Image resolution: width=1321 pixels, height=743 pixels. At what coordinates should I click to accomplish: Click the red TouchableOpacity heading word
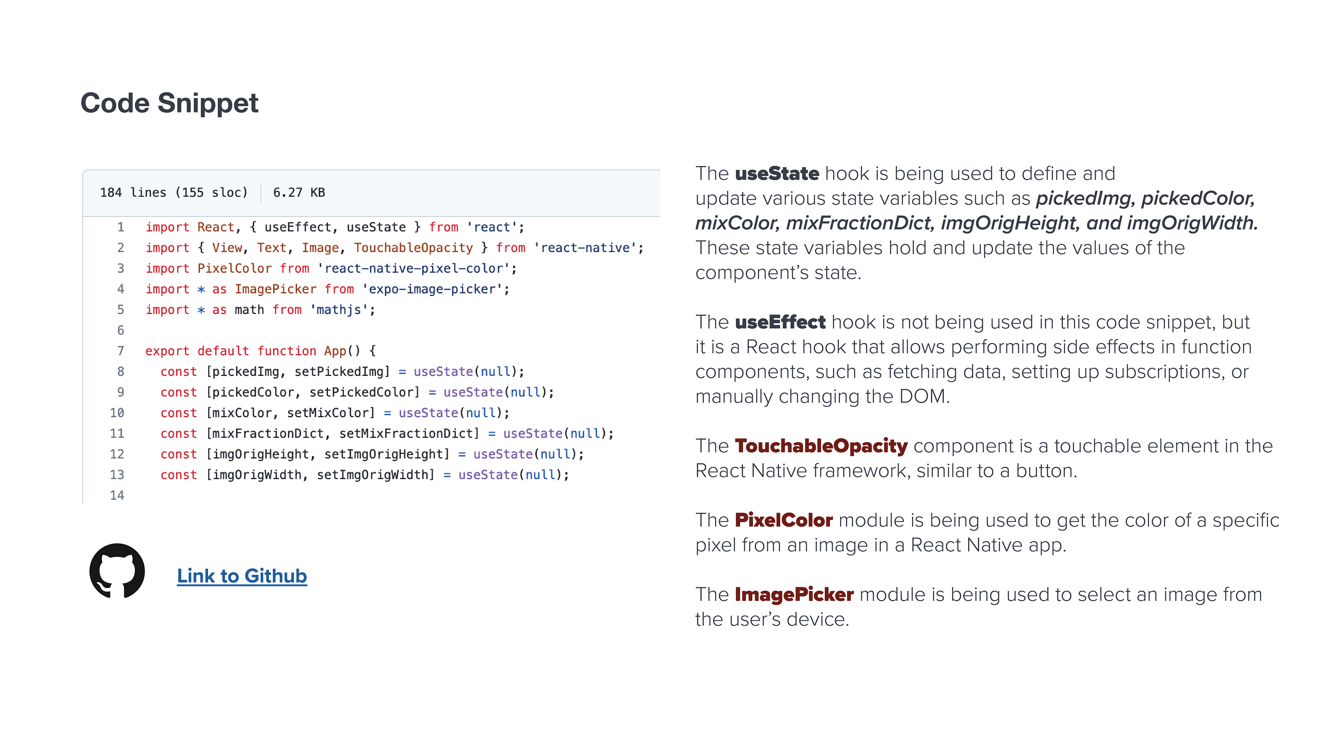[x=821, y=446]
